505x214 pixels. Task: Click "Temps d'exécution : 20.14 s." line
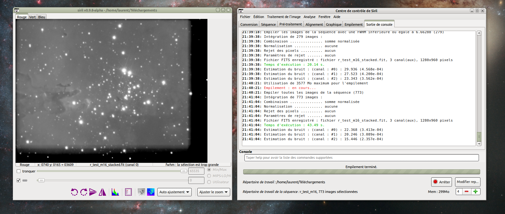(x=294, y=65)
